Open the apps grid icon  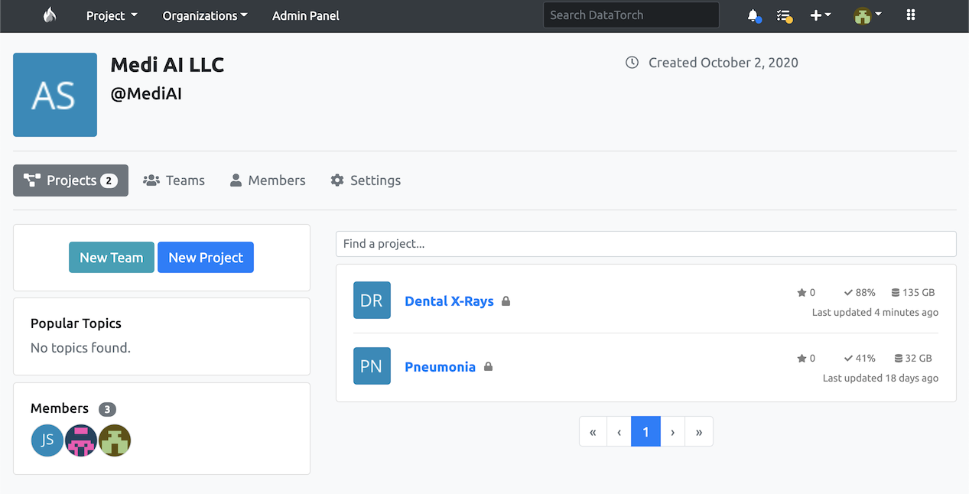(911, 15)
